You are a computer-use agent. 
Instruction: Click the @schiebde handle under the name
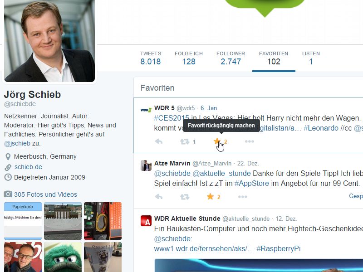(20, 104)
